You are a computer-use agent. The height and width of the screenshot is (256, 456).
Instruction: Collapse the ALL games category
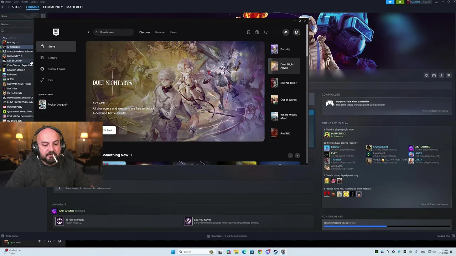click(1, 38)
